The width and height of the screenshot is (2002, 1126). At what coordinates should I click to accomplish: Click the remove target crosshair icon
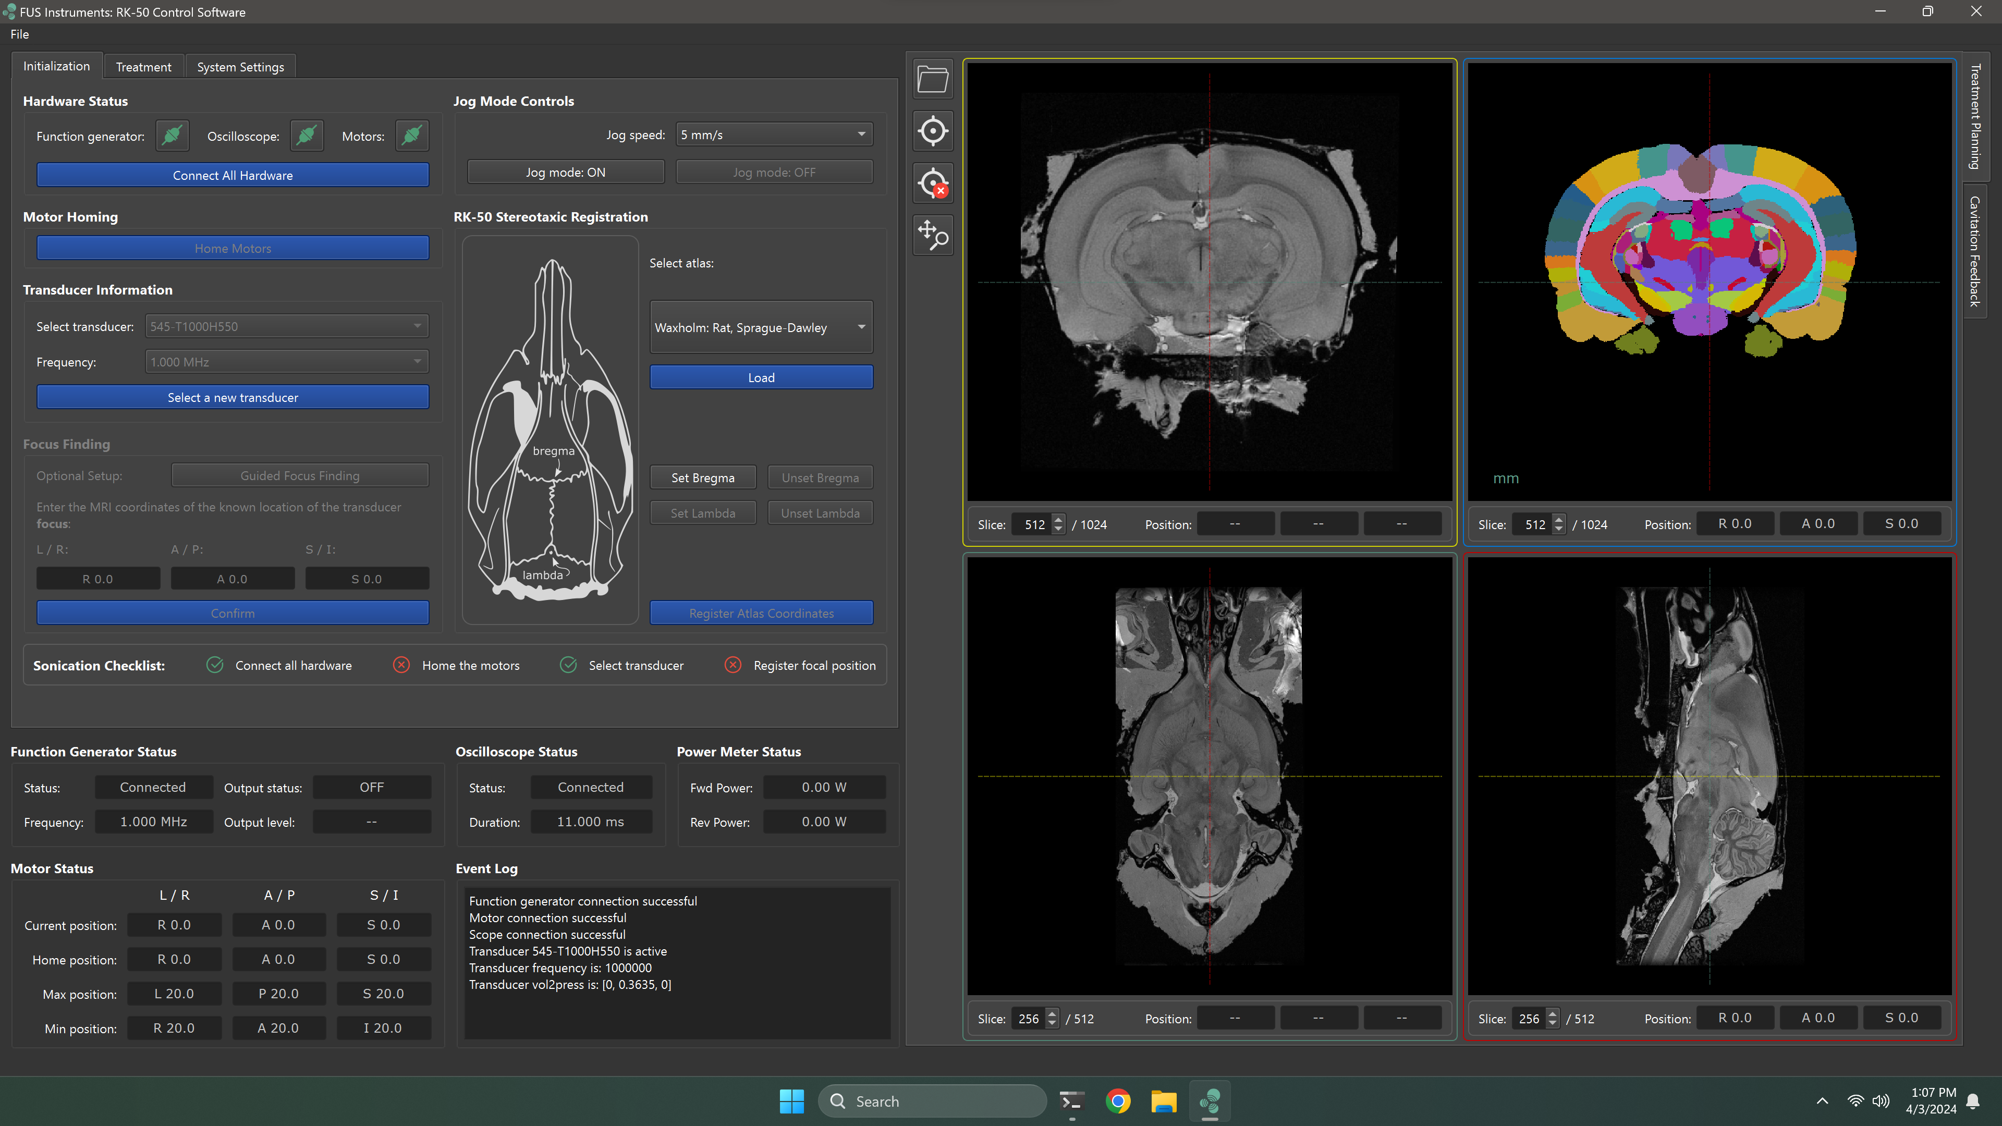[932, 183]
